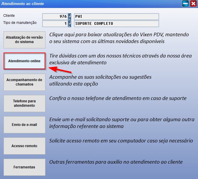Viewport: 198px width, 179px height.
Task: Minimize the Atendimento ao cliente window
Action: 185,4
